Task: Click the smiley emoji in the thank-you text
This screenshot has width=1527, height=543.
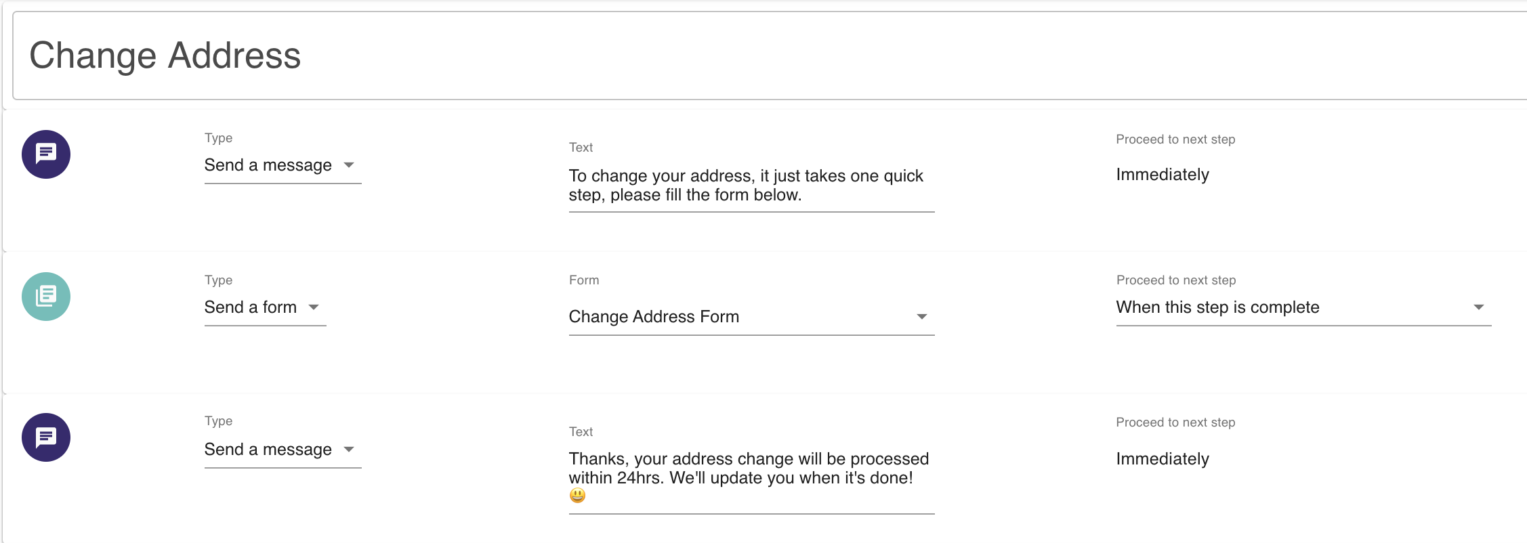Action: [577, 496]
